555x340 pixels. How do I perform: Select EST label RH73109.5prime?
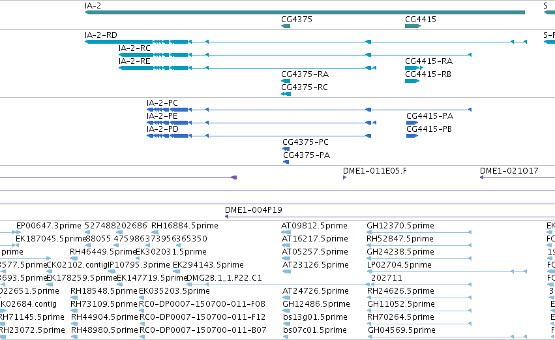[x=104, y=305]
